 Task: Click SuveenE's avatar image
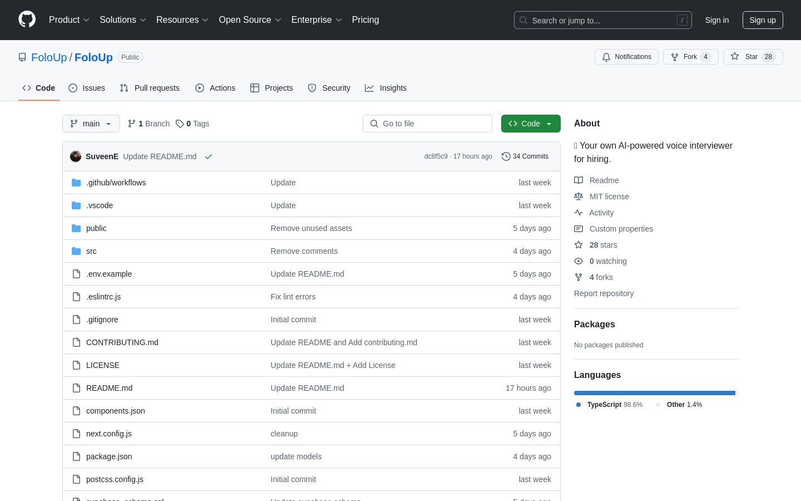(x=76, y=156)
